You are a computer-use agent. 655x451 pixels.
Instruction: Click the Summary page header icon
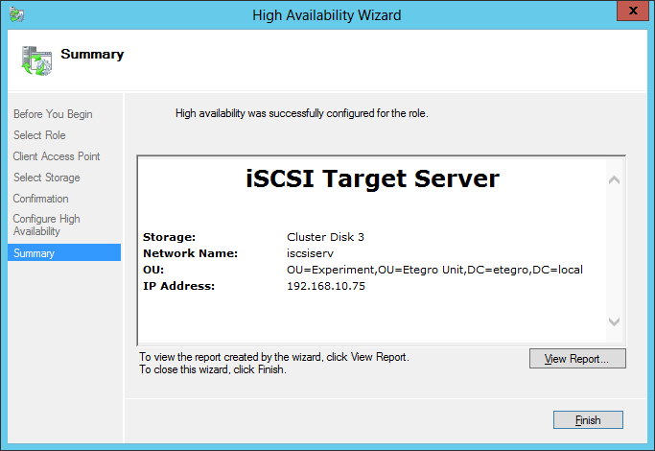click(36, 59)
